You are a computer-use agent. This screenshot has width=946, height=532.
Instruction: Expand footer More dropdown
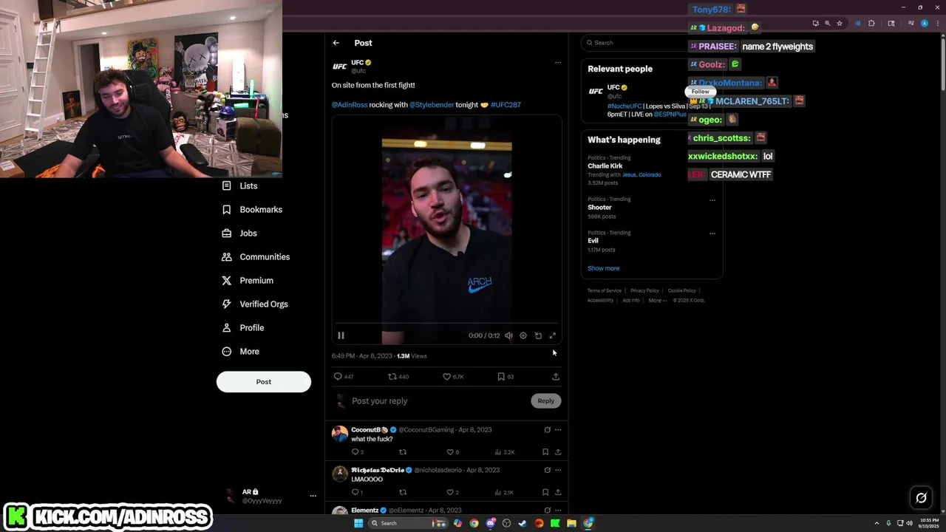pos(657,301)
